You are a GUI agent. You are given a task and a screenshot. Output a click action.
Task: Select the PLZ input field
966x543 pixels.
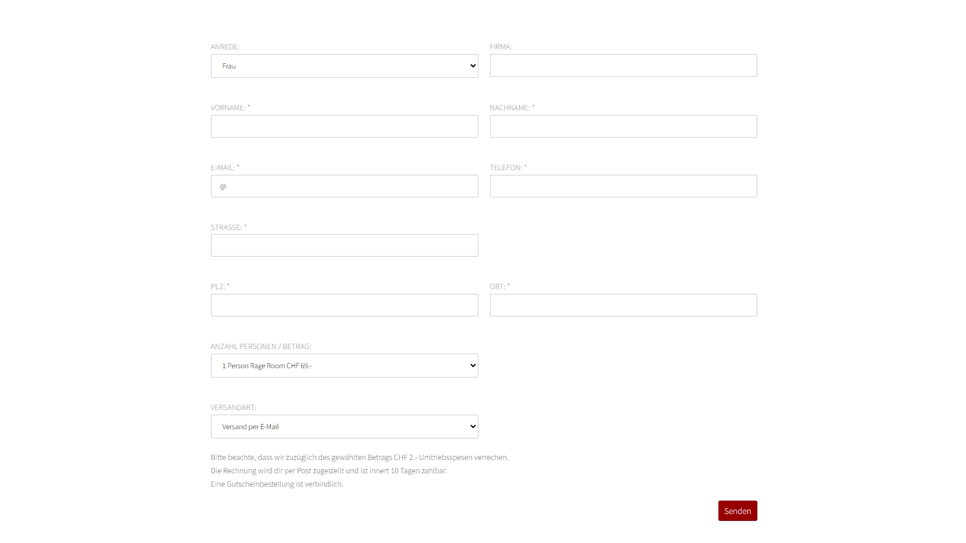pyautogui.click(x=344, y=305)
